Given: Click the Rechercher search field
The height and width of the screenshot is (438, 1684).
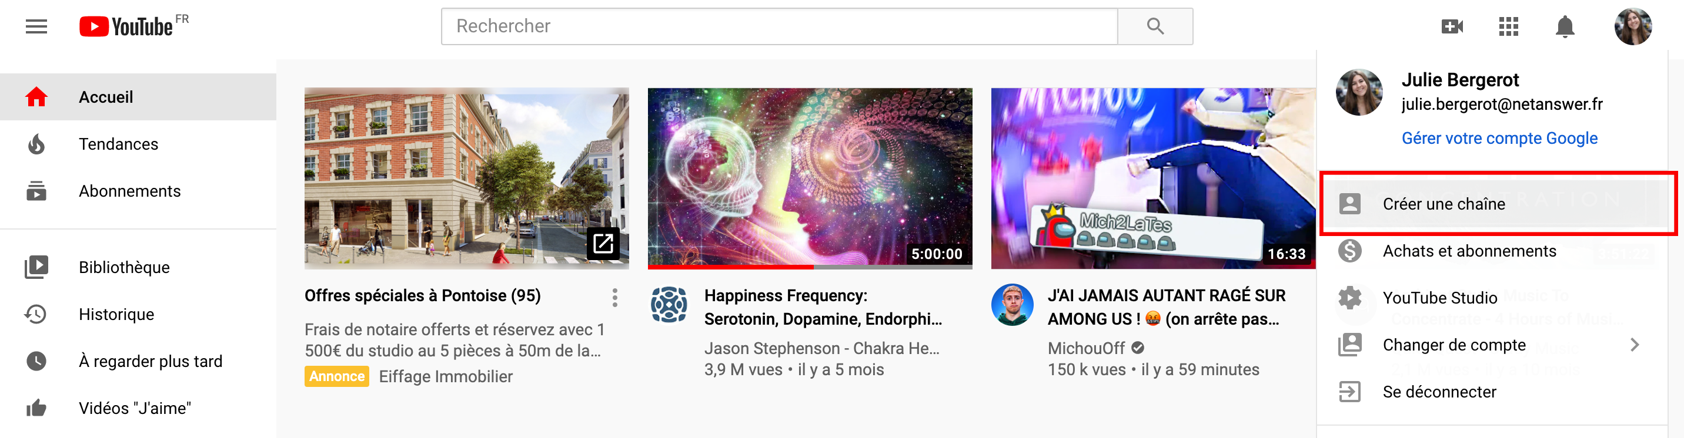Looking at the screenshot, I should (x=779, y=27).
